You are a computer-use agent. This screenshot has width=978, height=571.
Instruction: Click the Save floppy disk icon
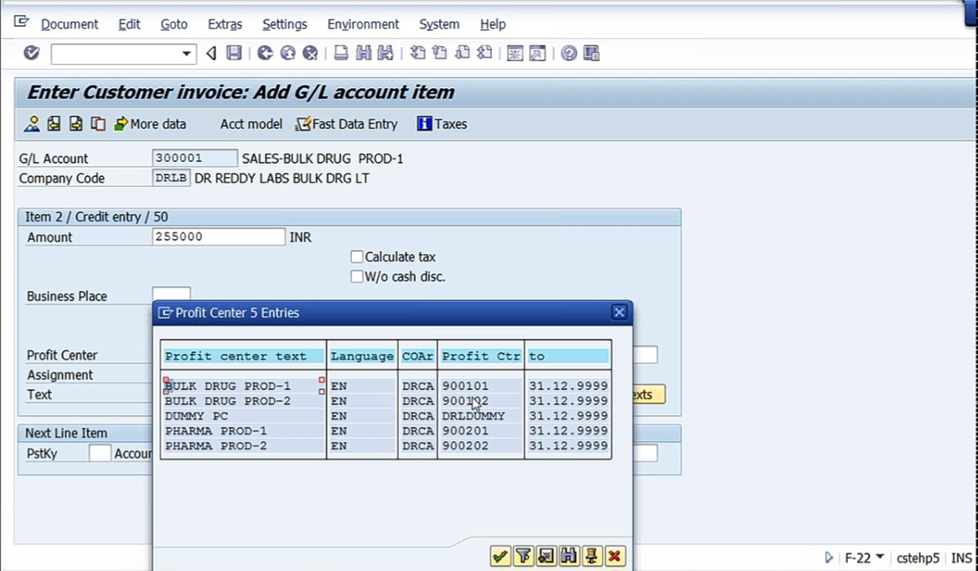tap(234, 53)
